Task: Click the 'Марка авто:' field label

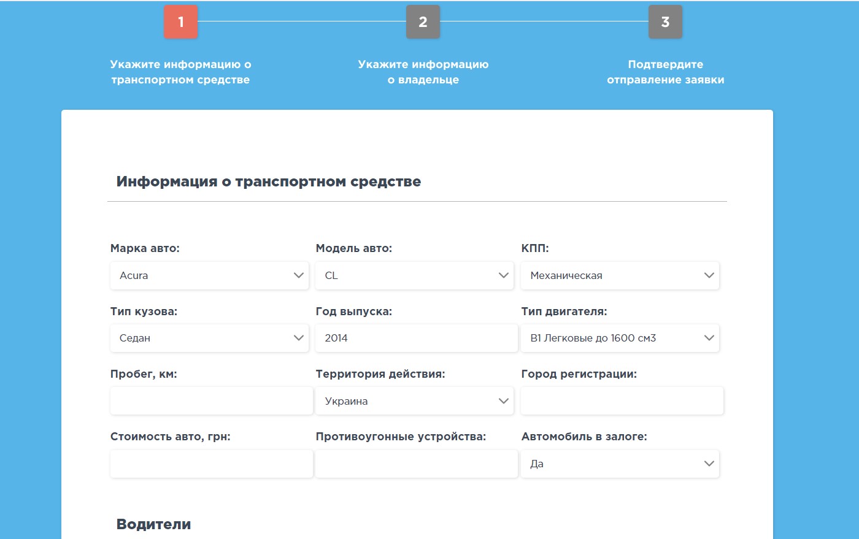Action: [x=145, y=248]
